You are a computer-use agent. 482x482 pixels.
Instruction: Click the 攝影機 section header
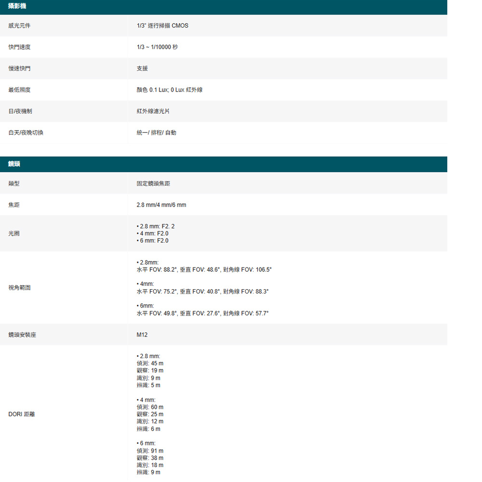[17, 6]
